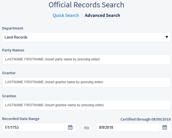Viewport: 172px width, 138px height.
Task: Click the Grantor label
Action: point(9,73)
